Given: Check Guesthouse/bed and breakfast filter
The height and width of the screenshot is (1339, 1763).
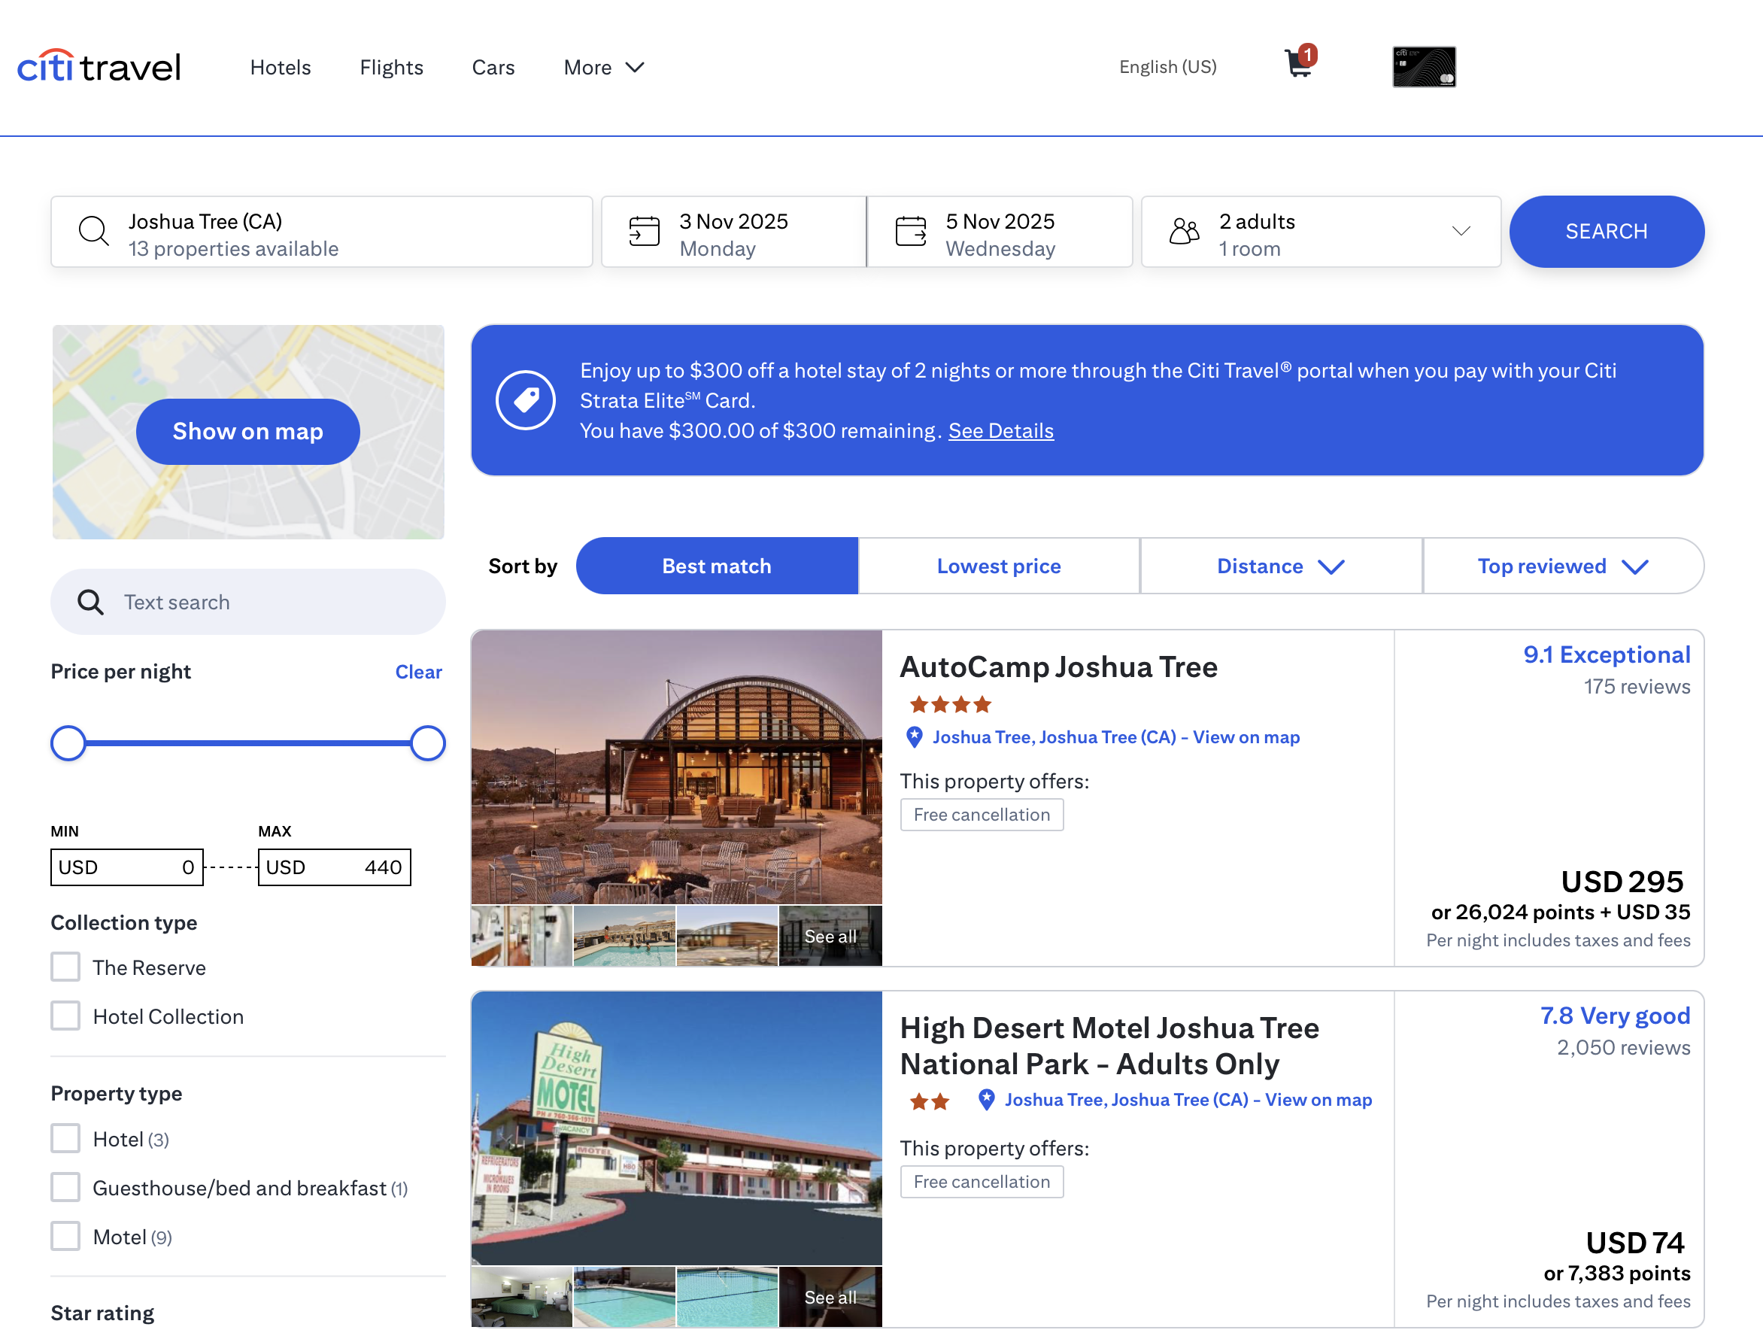Looking at the screenshot, I should 65,1188.
